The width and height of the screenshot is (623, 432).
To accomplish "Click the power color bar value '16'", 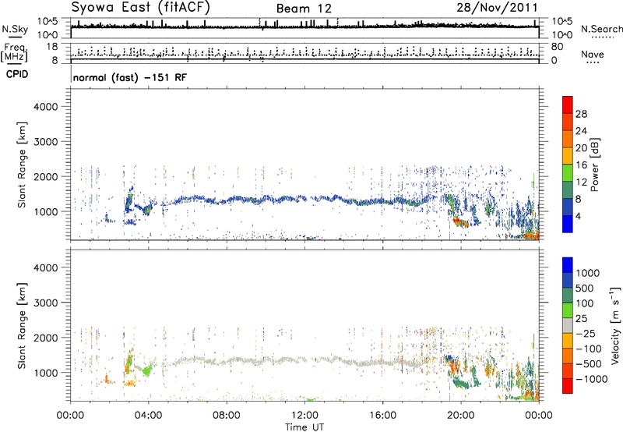I will 581,165.
